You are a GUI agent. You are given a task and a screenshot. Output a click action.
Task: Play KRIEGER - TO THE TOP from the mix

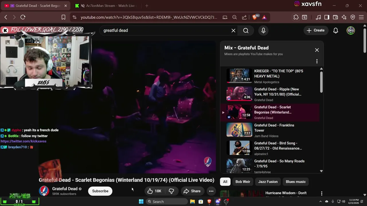coord(270,76)
